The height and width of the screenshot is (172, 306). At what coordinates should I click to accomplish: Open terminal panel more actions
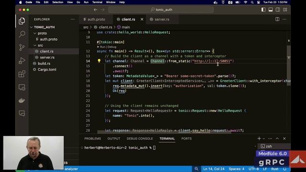tap(270, 139)
